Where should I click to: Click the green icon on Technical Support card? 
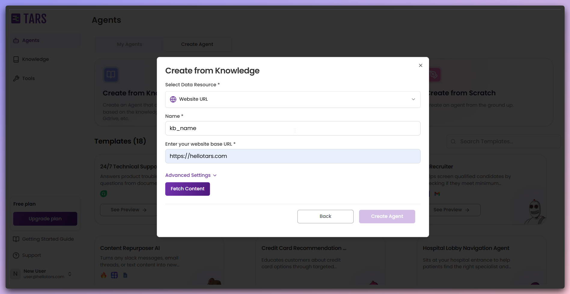coord(103,194)
